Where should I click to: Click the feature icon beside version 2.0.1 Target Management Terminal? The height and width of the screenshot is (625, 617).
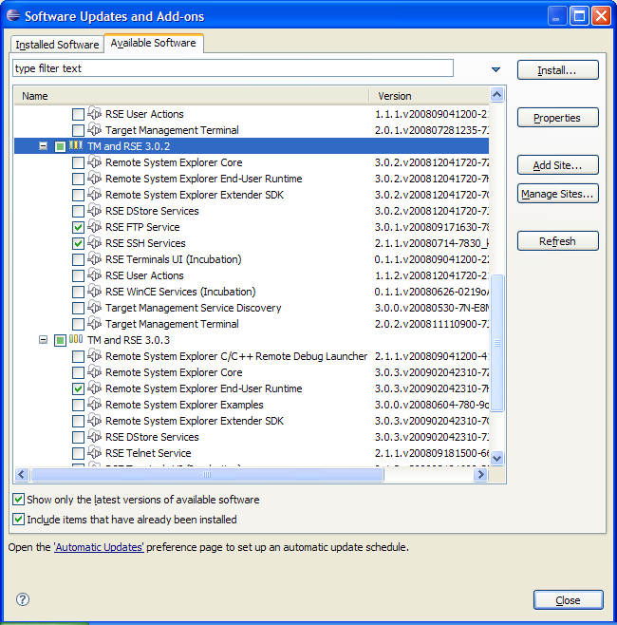pyautogui.click(x=94, y=130)
